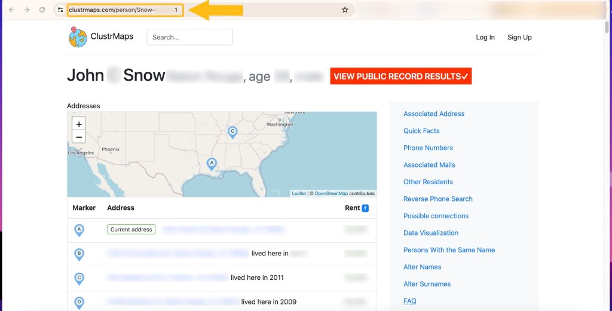Viewport: 612px width, 311px height.
Task: Click table marker C pin icon
Action: click(79, 279)
